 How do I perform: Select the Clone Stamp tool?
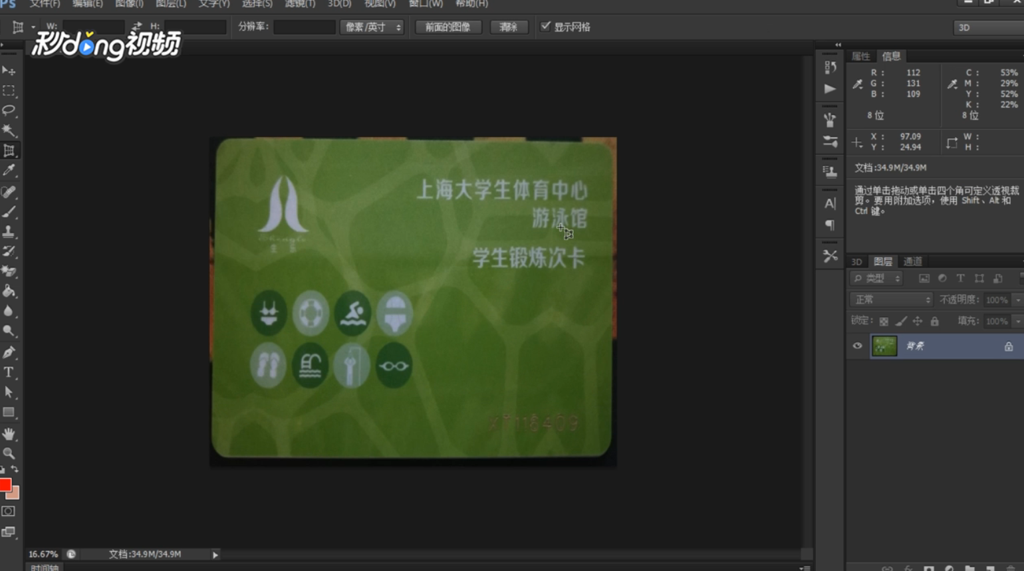tap(9, 232)
